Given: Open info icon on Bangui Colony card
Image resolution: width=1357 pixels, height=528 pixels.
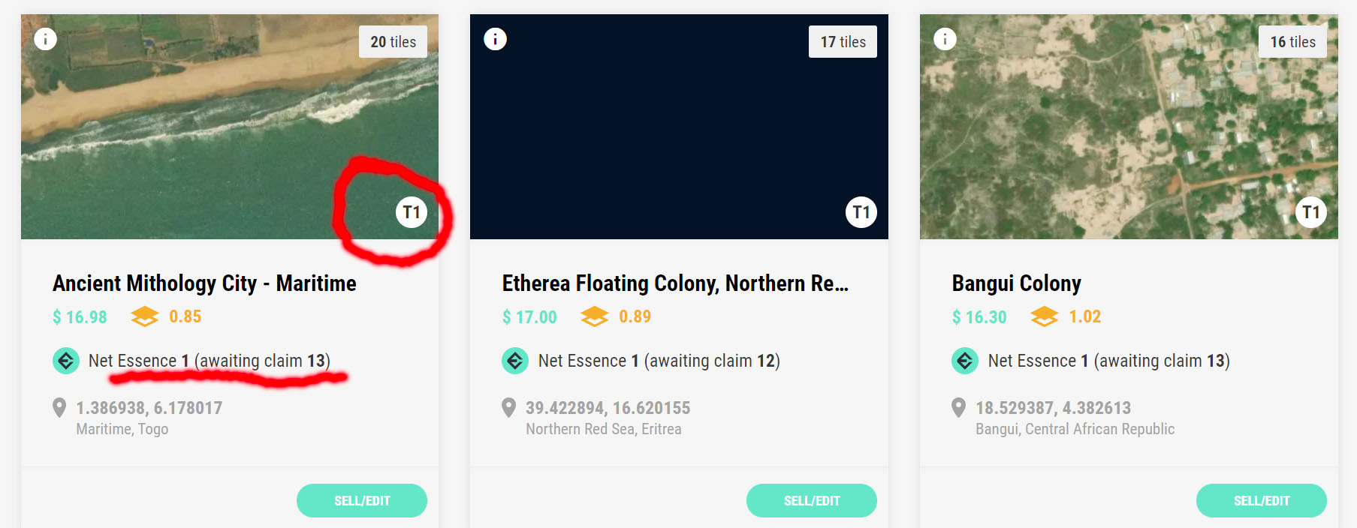Looking at the screenshot, I should 945,38.
